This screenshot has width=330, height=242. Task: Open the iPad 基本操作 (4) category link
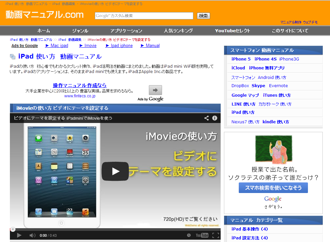250,229
